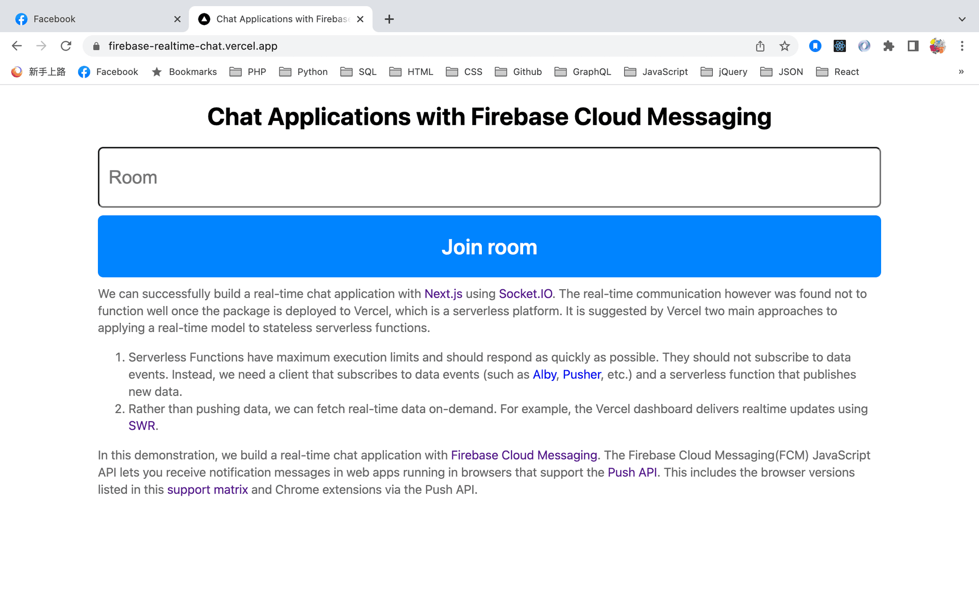
Task: Open the SWR link
Action: pyautogui.click(x=142, y=426)
